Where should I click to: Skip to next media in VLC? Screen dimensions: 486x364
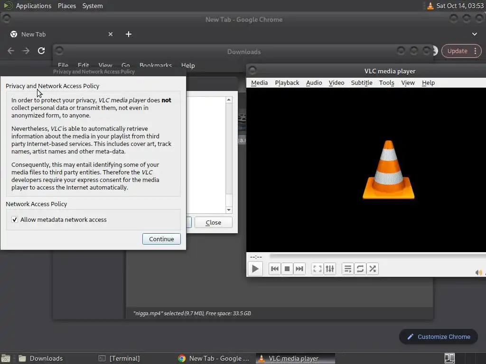299,269
